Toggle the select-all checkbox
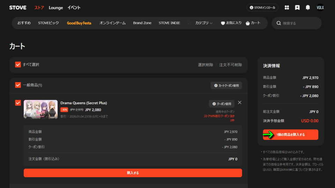This screenshot has width=335, height=188. point(18,65)
